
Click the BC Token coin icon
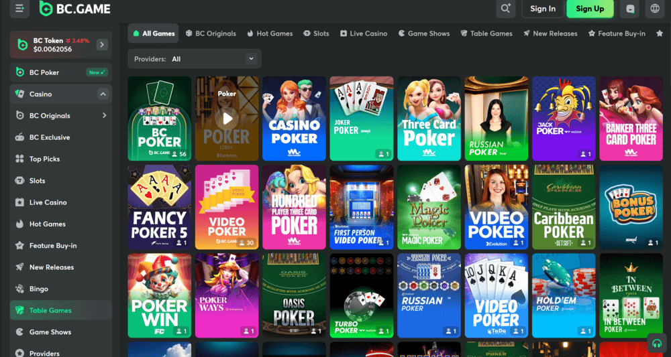22,44
